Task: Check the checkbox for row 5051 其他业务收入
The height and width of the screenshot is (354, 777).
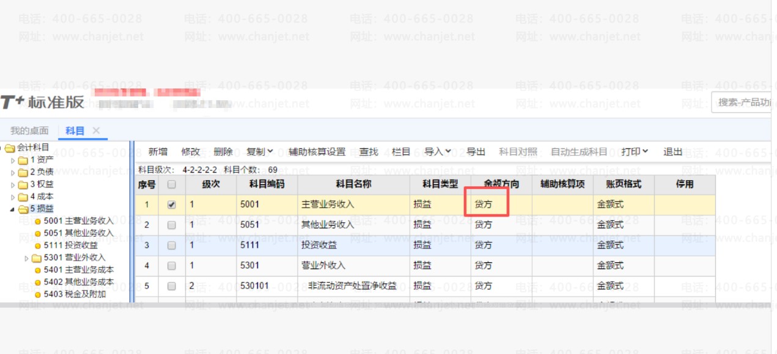Action: coord(172,225)
